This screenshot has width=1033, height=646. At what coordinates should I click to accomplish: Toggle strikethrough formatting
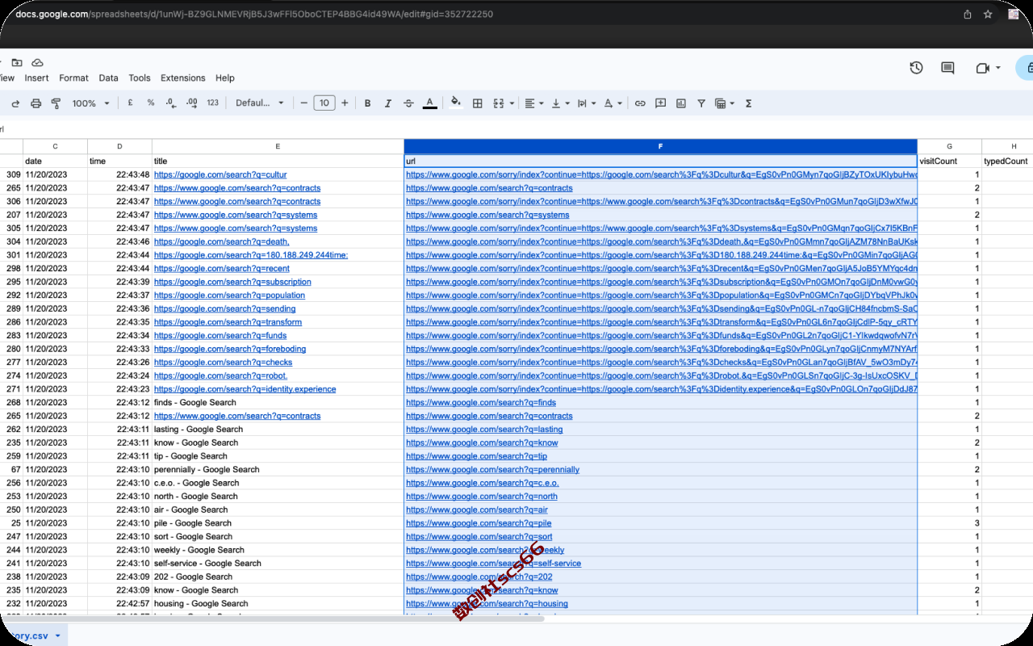tap(408, 103)
